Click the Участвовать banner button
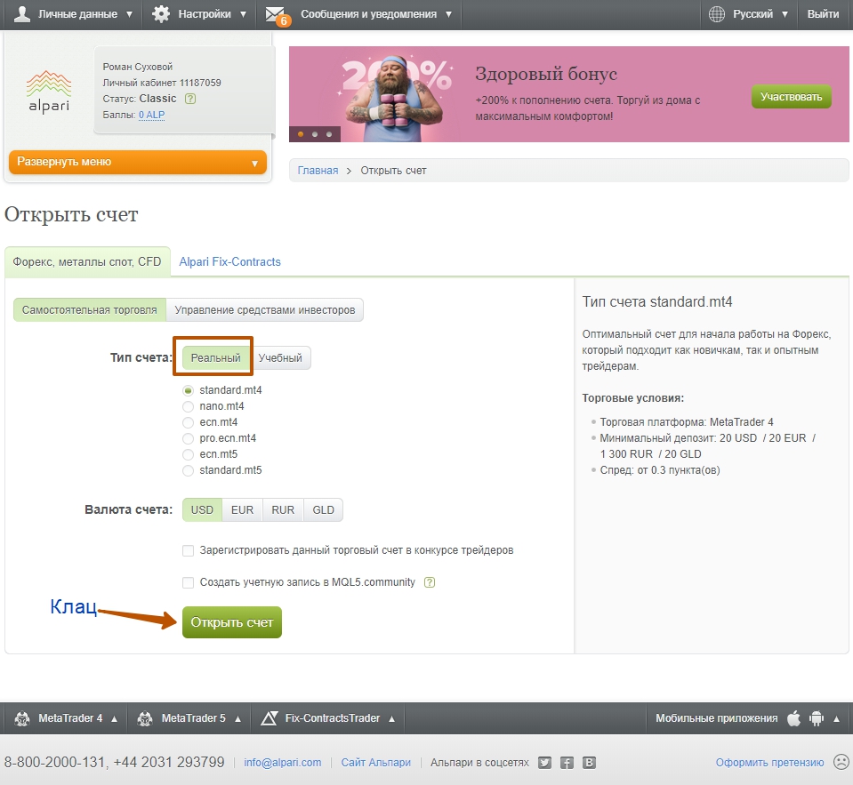This screenshot has height=785, width=853. pyautogui.click(x=791, y=97)
